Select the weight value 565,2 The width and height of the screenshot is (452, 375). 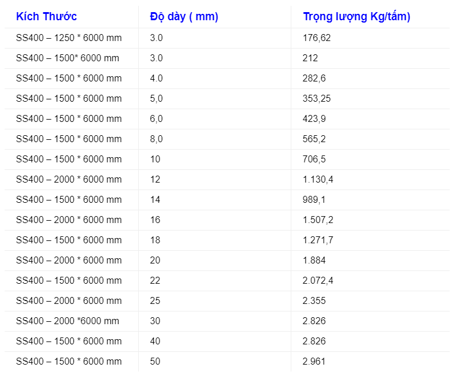tap(314, 139)
